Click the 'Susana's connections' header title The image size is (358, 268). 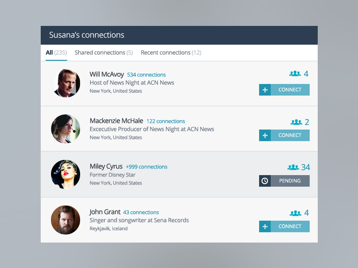point(87,35)
